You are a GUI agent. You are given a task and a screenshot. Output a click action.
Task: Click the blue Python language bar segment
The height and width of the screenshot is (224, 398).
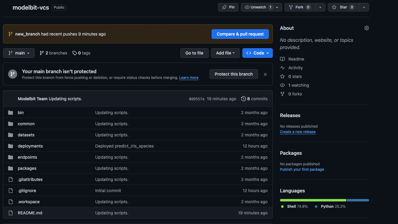tap(358, 200)
